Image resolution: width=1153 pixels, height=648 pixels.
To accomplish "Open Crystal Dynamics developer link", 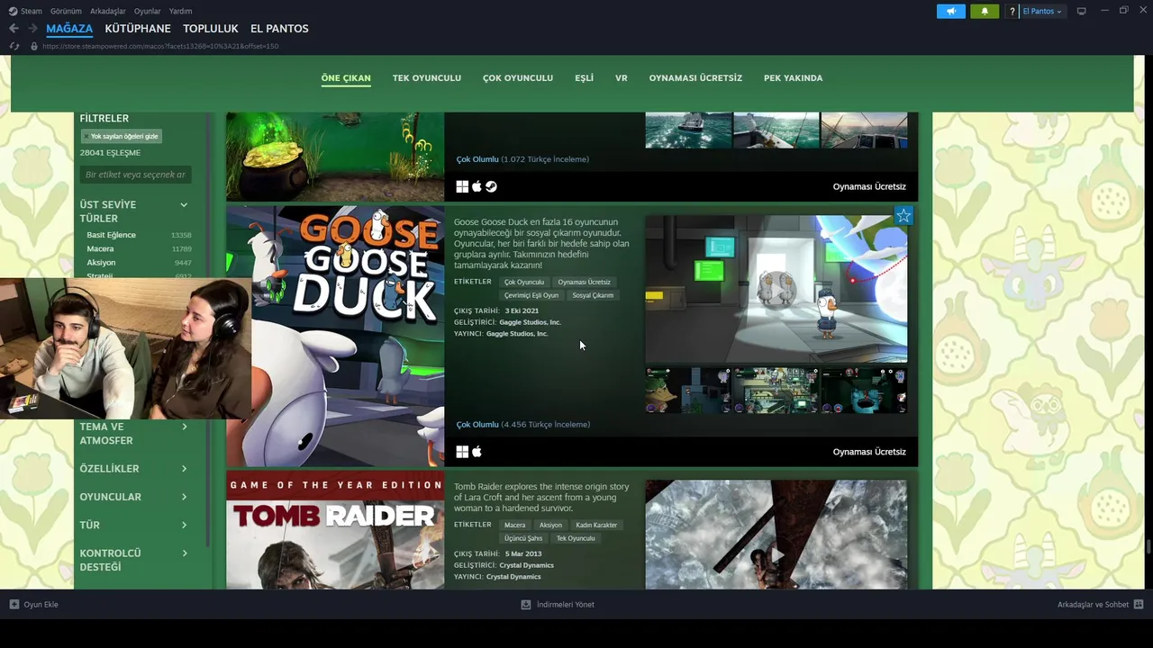I will (526, 565).
